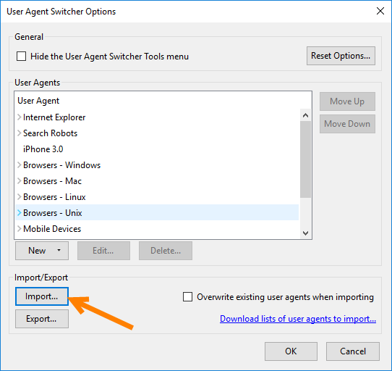Enable overwrite existing user agents when importing
The width and height of the screenshot is (392, 371).
(x=187, y=297)
